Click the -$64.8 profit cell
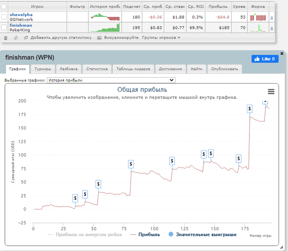288x251 pixels. [218, 17]
